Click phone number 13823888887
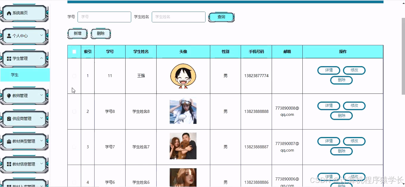Screen dimensions: 405x187 click(256, 147)
